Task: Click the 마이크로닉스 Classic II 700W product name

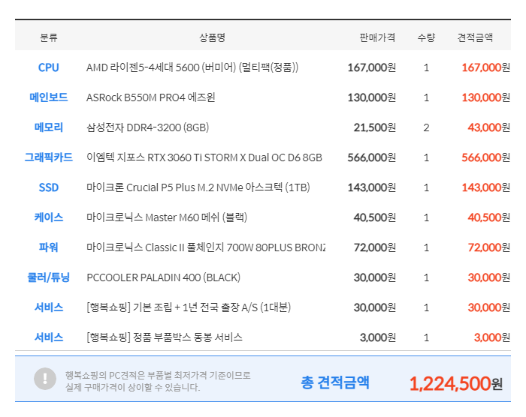Action: pos(206,247)
